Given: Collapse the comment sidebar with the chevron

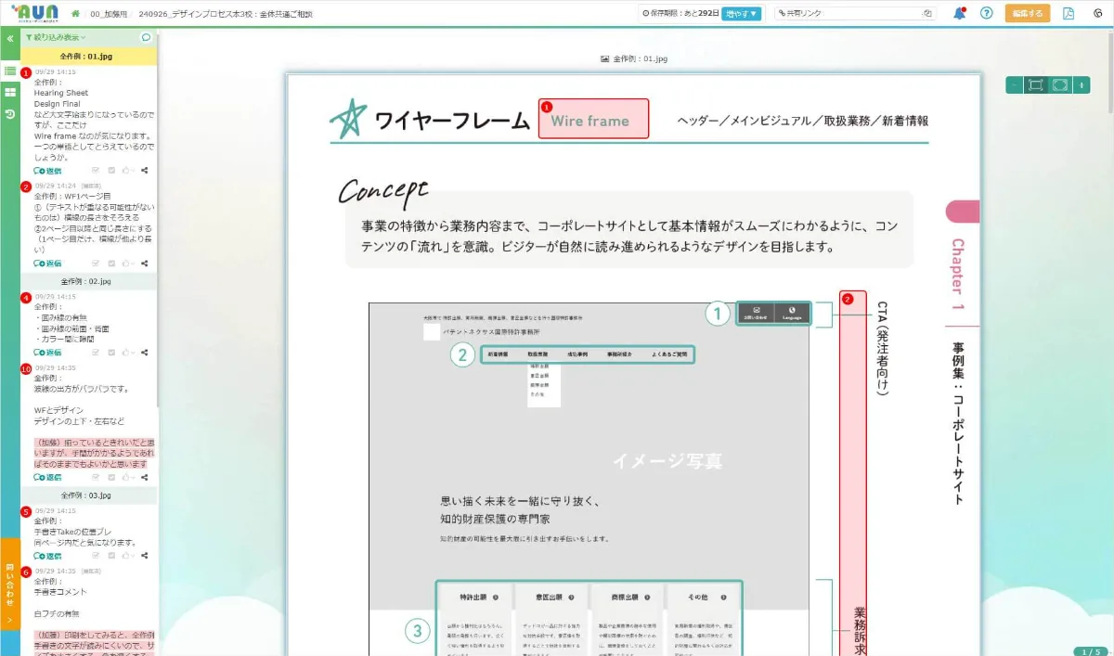Looking at the screenshot, I should [x=10, y=40].
